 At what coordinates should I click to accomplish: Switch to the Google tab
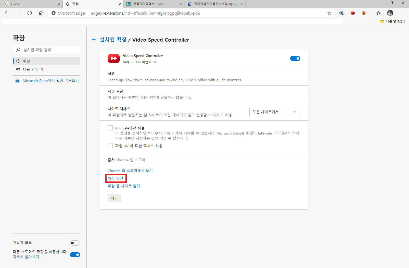tap(32, 4)
